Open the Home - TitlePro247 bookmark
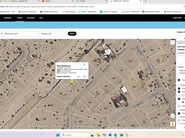Screen dimensions: 185x138 130,12
